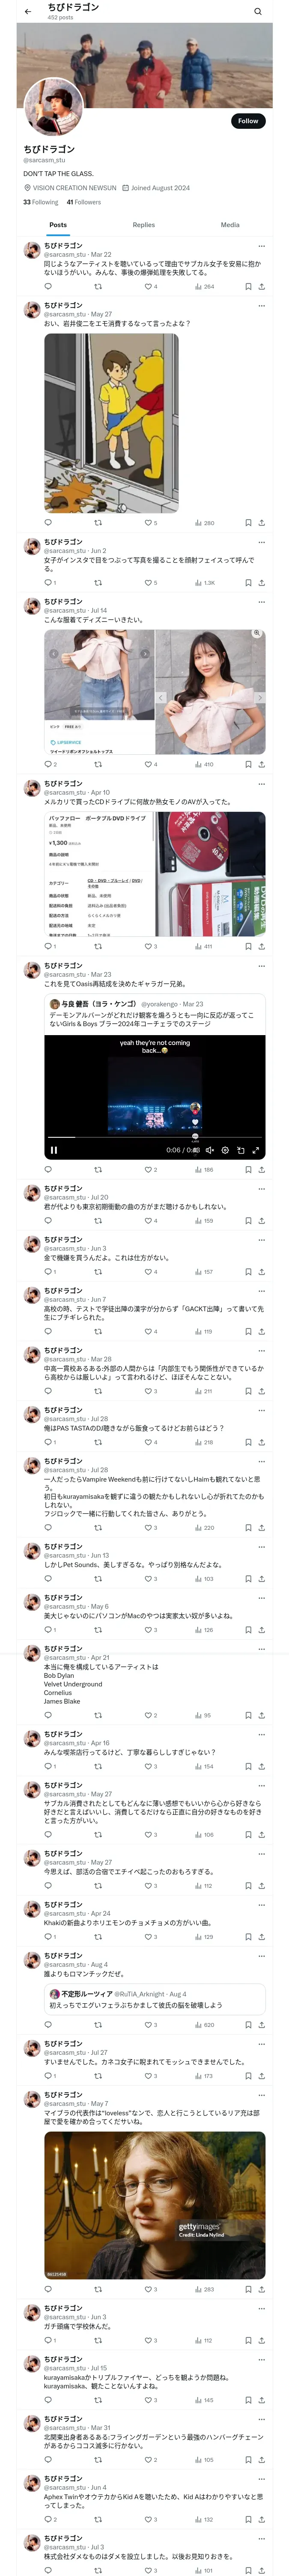
Task: Bookmark the Jul 14 Disney outfit post
Action: tap(248, 764)
